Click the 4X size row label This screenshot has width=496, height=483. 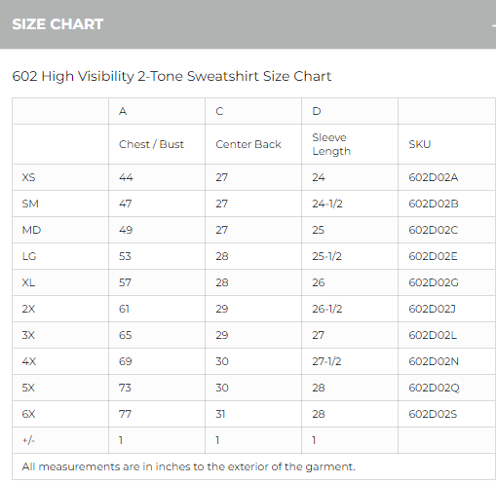29,361
